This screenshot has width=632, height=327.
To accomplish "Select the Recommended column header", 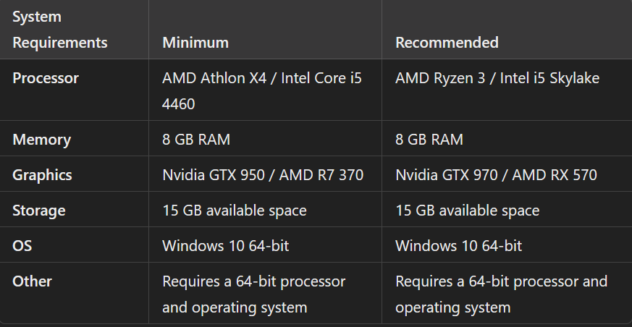I will coord(447,43).
